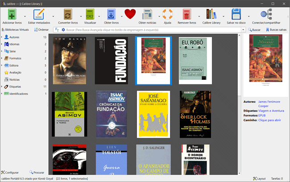
Task: Open the Bibliotecas Virtuais dropdown
Action: (16, 29)
